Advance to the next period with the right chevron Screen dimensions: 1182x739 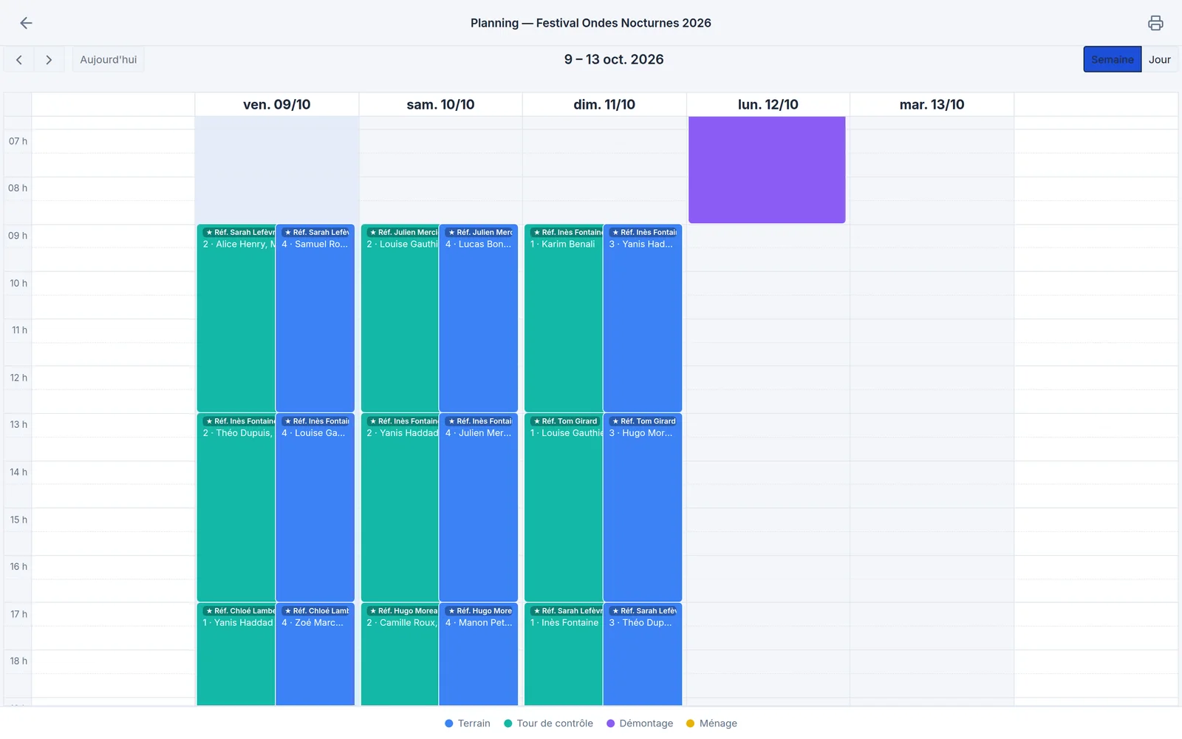(49, 60)
